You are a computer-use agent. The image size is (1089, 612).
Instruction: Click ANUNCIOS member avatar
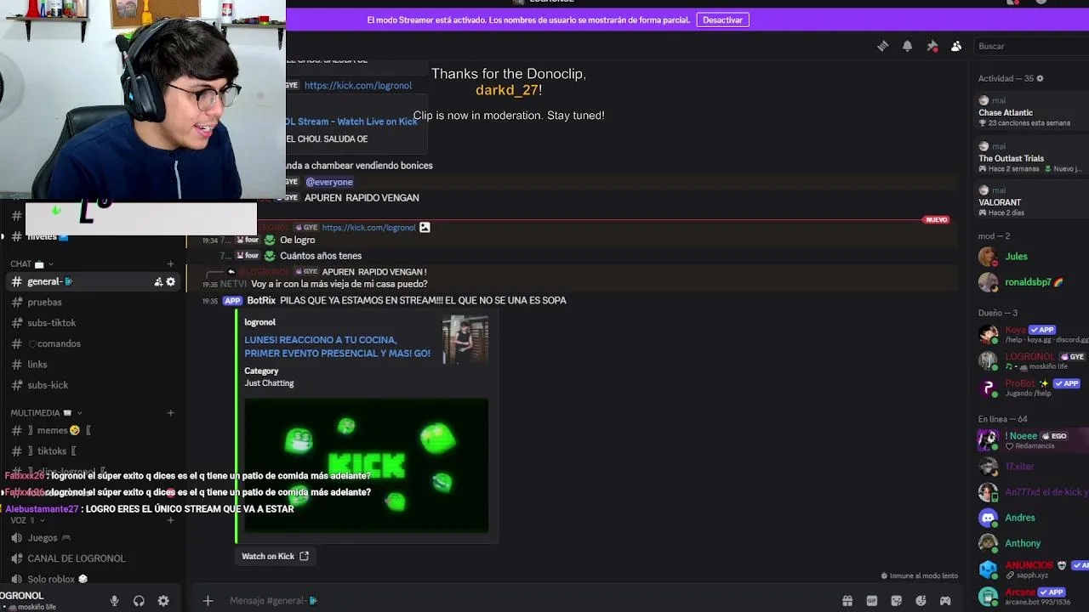[x=988, y=569]
